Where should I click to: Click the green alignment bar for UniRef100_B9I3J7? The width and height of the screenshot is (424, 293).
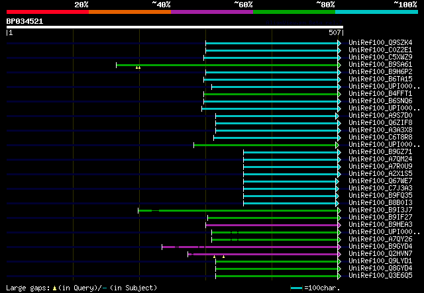(x=238, y=211)
